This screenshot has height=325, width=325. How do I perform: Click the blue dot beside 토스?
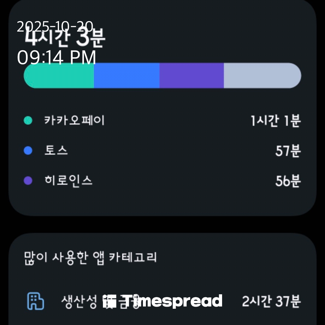point(28,150)
